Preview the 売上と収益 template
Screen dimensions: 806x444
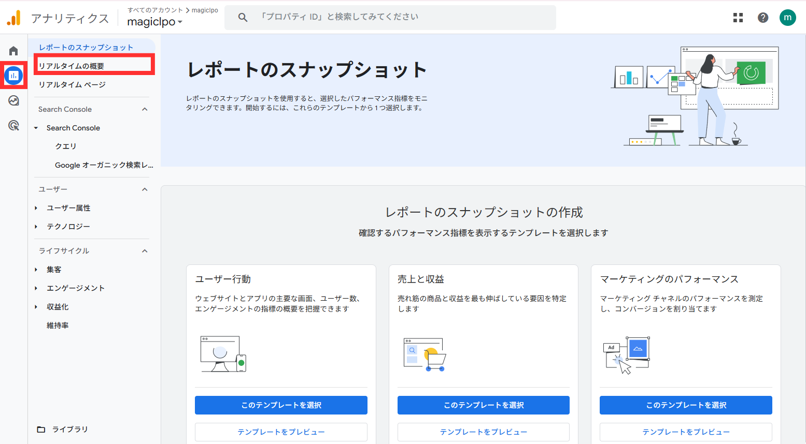(x=483, y=432)
